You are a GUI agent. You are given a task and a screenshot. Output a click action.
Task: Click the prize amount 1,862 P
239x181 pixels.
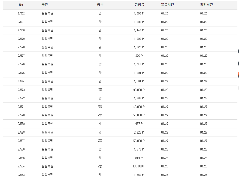click(139, 99)
